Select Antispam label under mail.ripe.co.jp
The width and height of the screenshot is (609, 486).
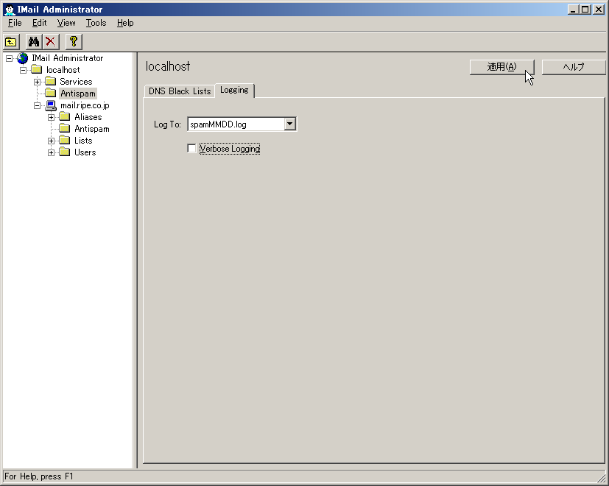(92, 129)
